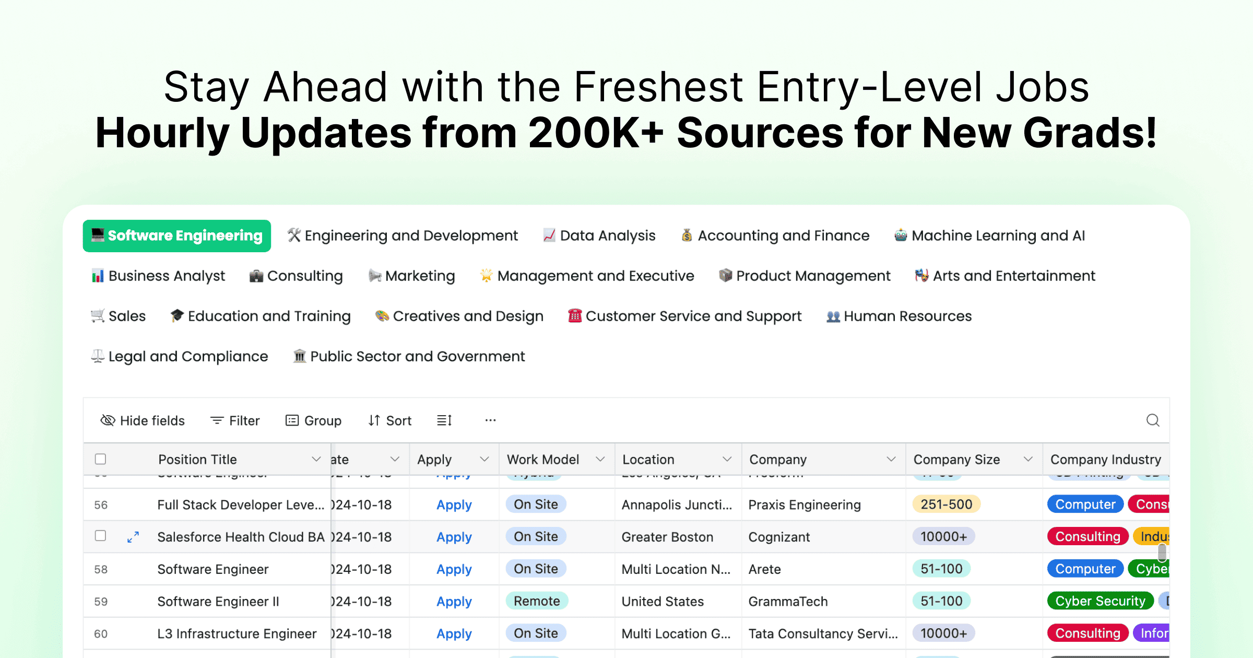Click the search magnifier icon
The height and width of the screenshot is (658, 1253).
click(1153, 420)
